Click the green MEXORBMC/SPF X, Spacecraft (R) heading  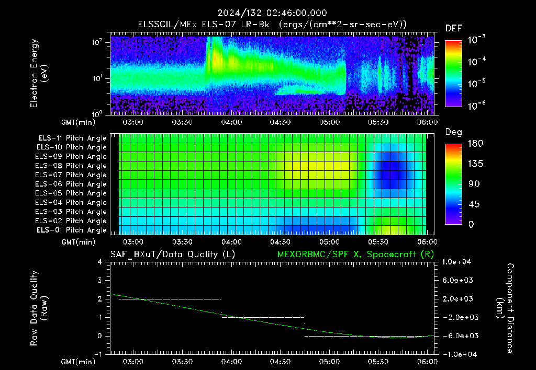point(355,255)
